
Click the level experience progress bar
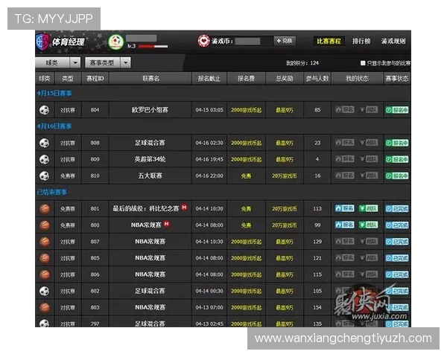(153, 46)
